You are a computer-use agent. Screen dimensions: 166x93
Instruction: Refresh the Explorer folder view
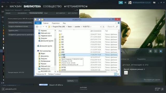pos(103,27)
